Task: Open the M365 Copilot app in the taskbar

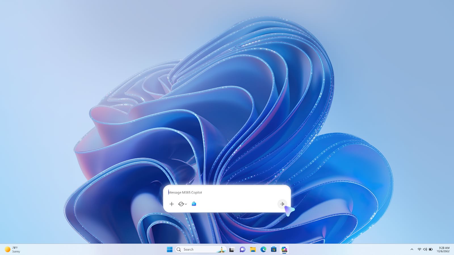Action: point(284,249)
